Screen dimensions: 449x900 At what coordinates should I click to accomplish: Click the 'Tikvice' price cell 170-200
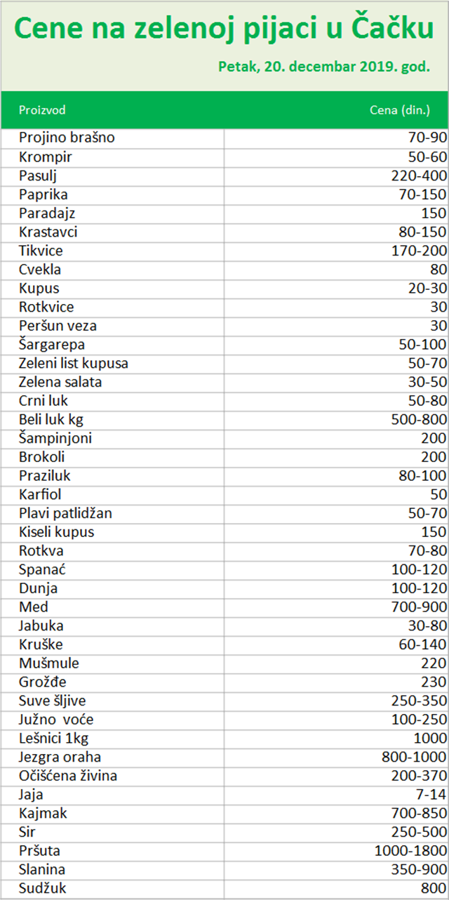click(x=419, y=251)
